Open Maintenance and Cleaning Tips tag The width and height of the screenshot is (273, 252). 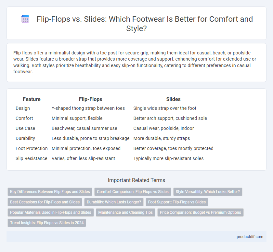[x=125, y=212]
